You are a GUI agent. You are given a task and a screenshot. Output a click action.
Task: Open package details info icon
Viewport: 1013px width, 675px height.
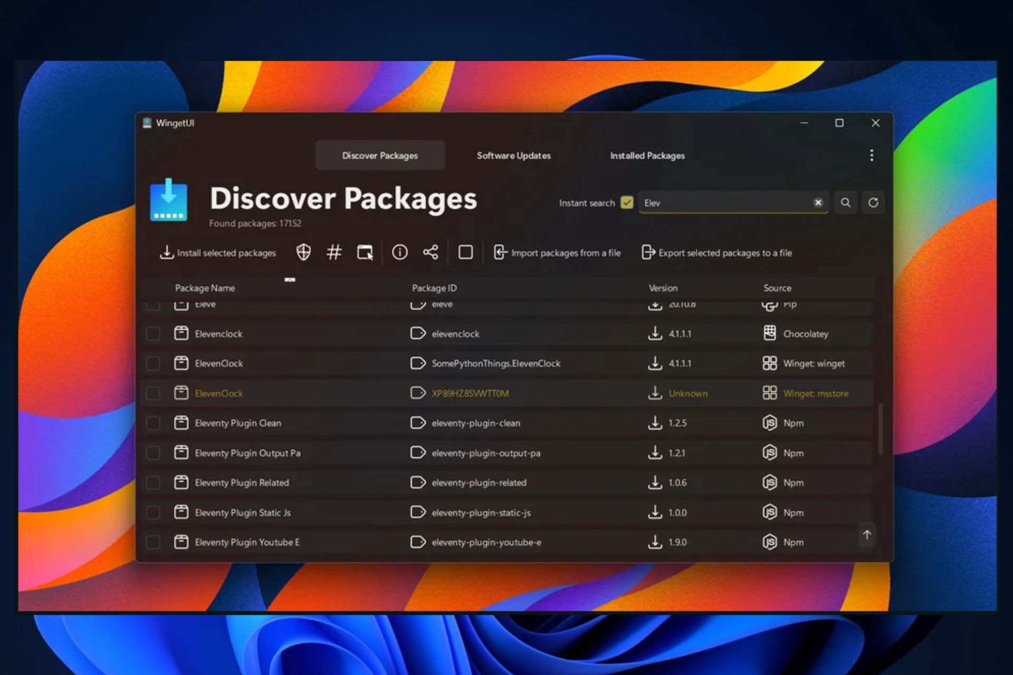[x=400, y=253]
